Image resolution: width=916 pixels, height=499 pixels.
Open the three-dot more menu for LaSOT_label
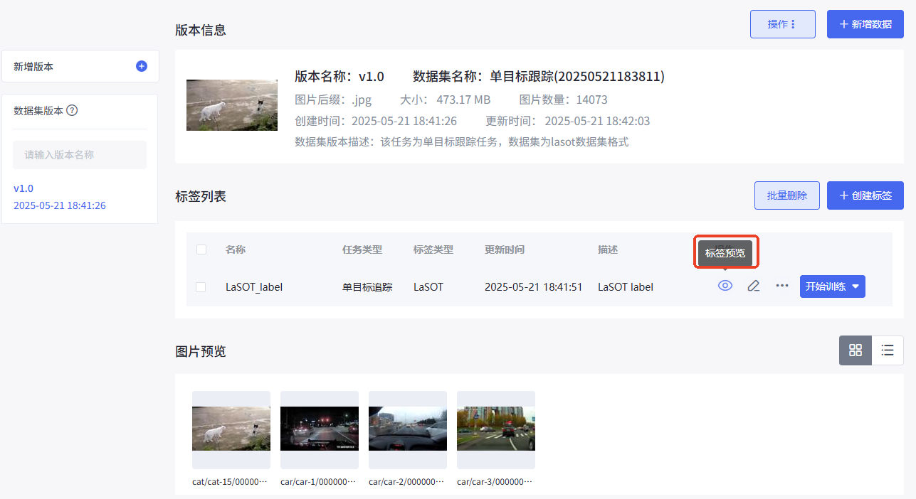click(x=782, y=286)
